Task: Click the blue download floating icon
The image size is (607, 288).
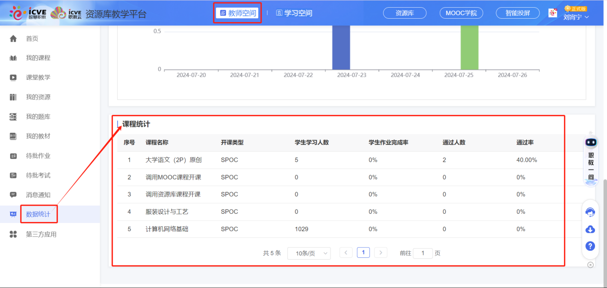Action: click(590, 229)
